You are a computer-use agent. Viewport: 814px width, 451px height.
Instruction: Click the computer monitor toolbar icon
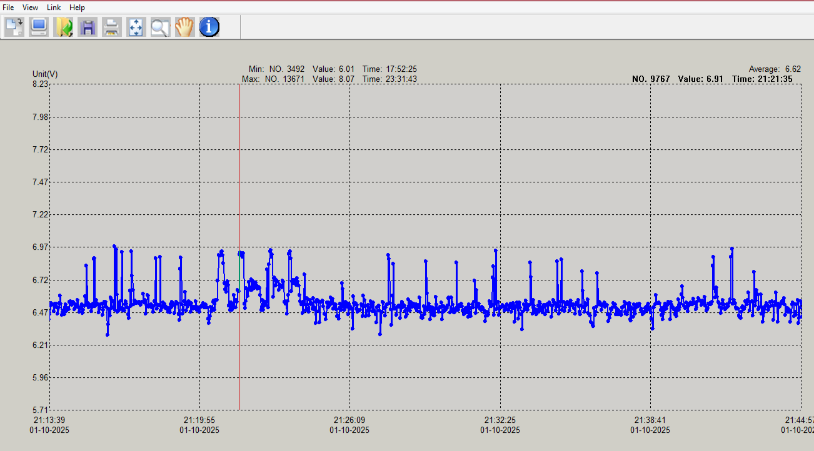(39, 27)
